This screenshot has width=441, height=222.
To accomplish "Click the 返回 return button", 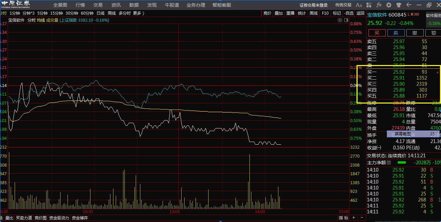I will click(x=360, y=13).
